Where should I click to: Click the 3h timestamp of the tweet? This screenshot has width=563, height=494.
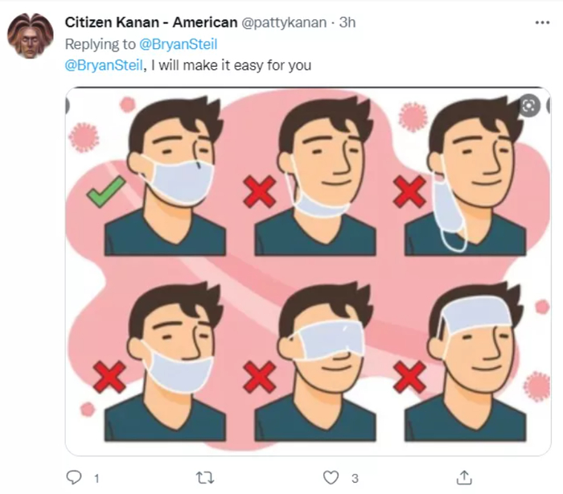[347, 23]
